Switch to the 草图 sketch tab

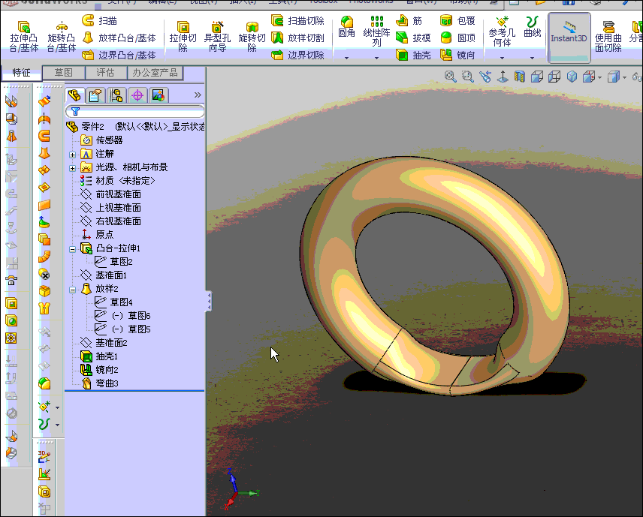(64, 73)
